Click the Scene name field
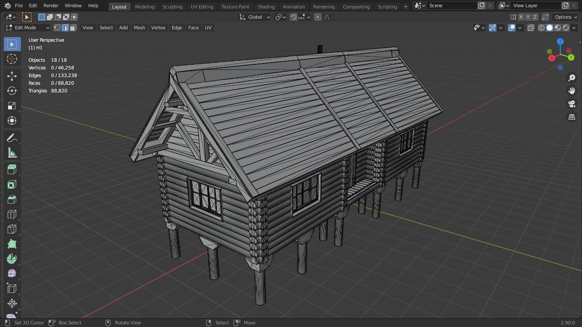The width and height of the screenshot is (582, 327). click(x=452, y=6)
